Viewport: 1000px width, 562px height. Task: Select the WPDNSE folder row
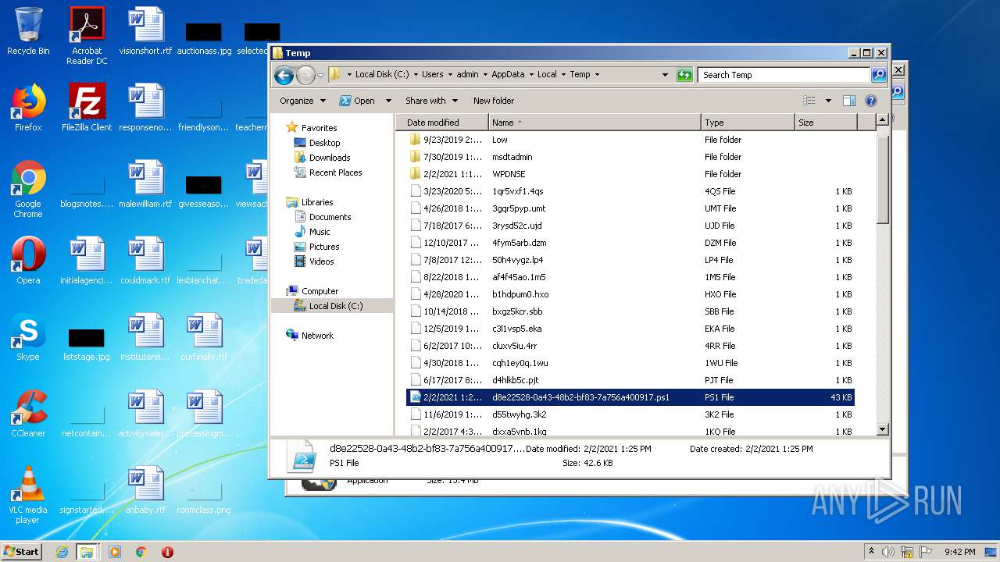630,174
